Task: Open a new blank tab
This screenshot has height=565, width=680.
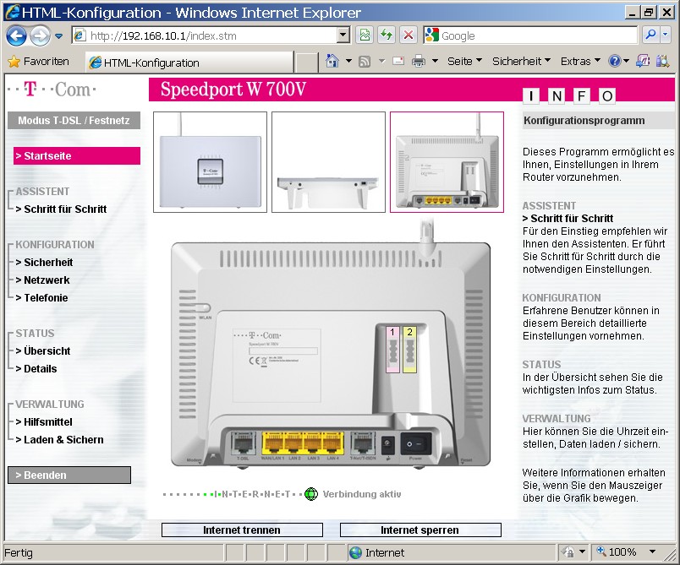Action: (307, 62)
